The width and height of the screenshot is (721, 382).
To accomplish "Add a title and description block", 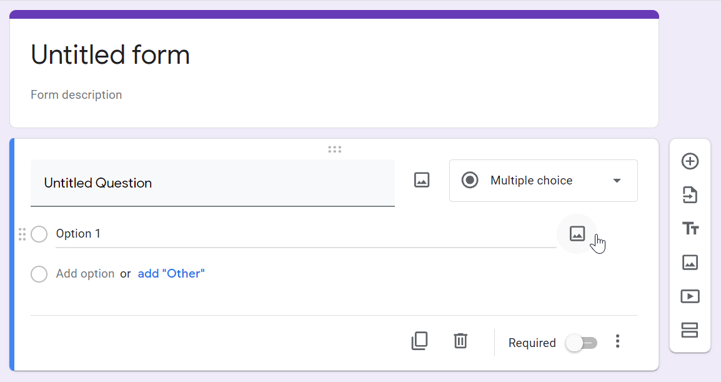I will [690, 229].
